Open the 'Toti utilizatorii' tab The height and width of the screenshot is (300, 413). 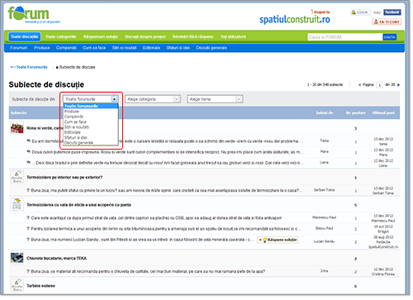(233, 36)
